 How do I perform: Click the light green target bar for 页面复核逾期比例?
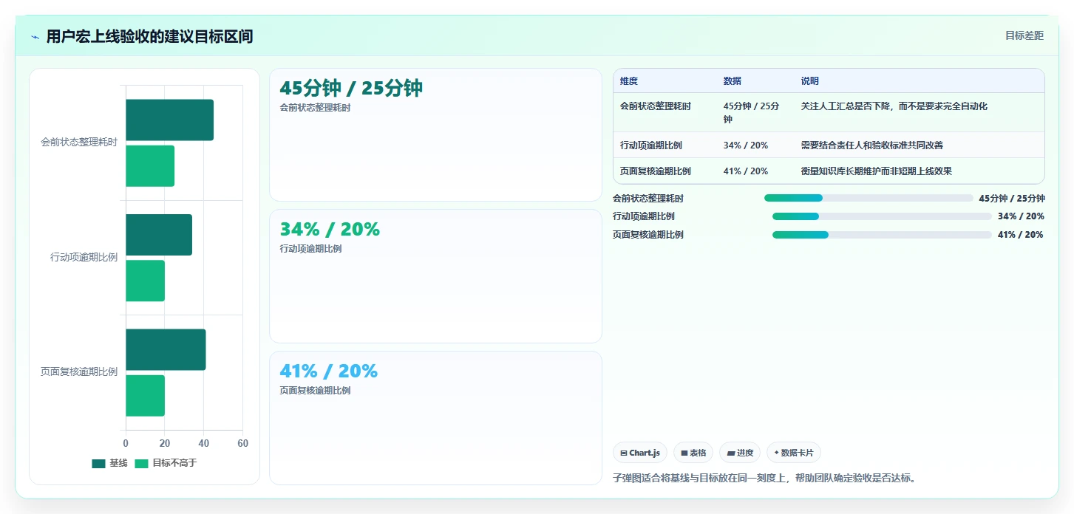tap(145, 395)
